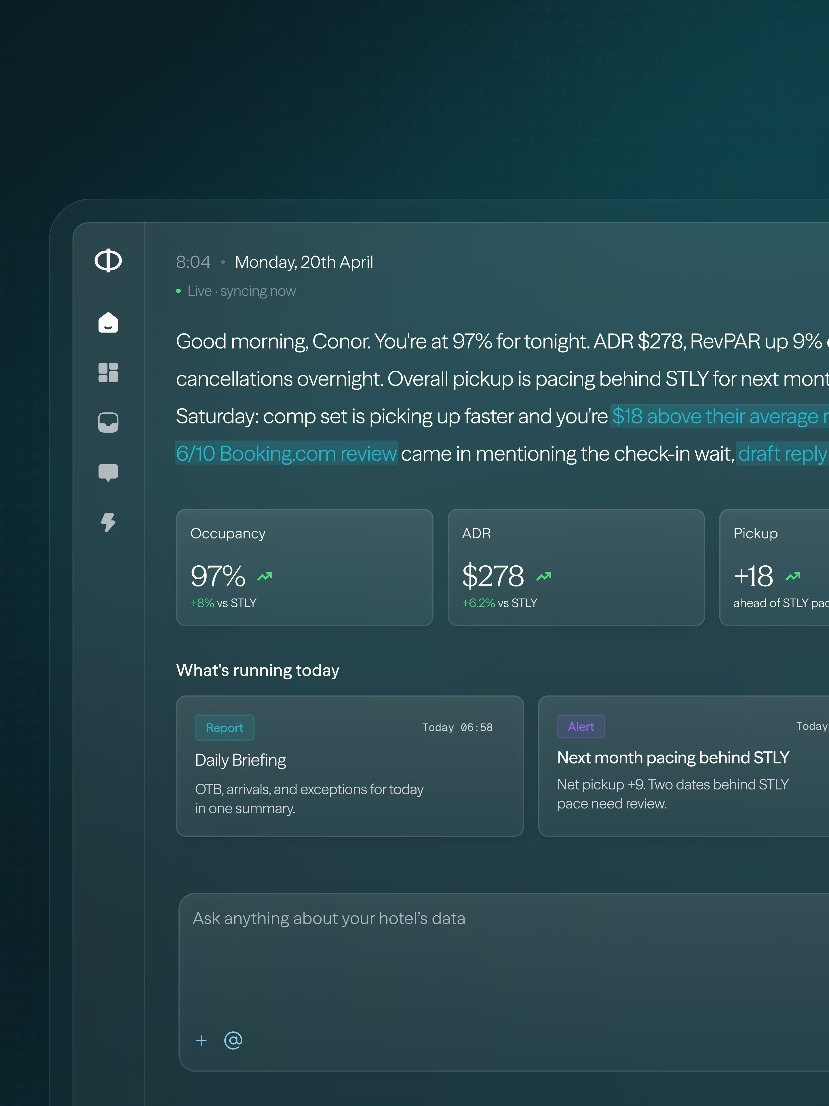
Task: Click the @ mention icon in prompt box
Action: (x=233, y=1040)
